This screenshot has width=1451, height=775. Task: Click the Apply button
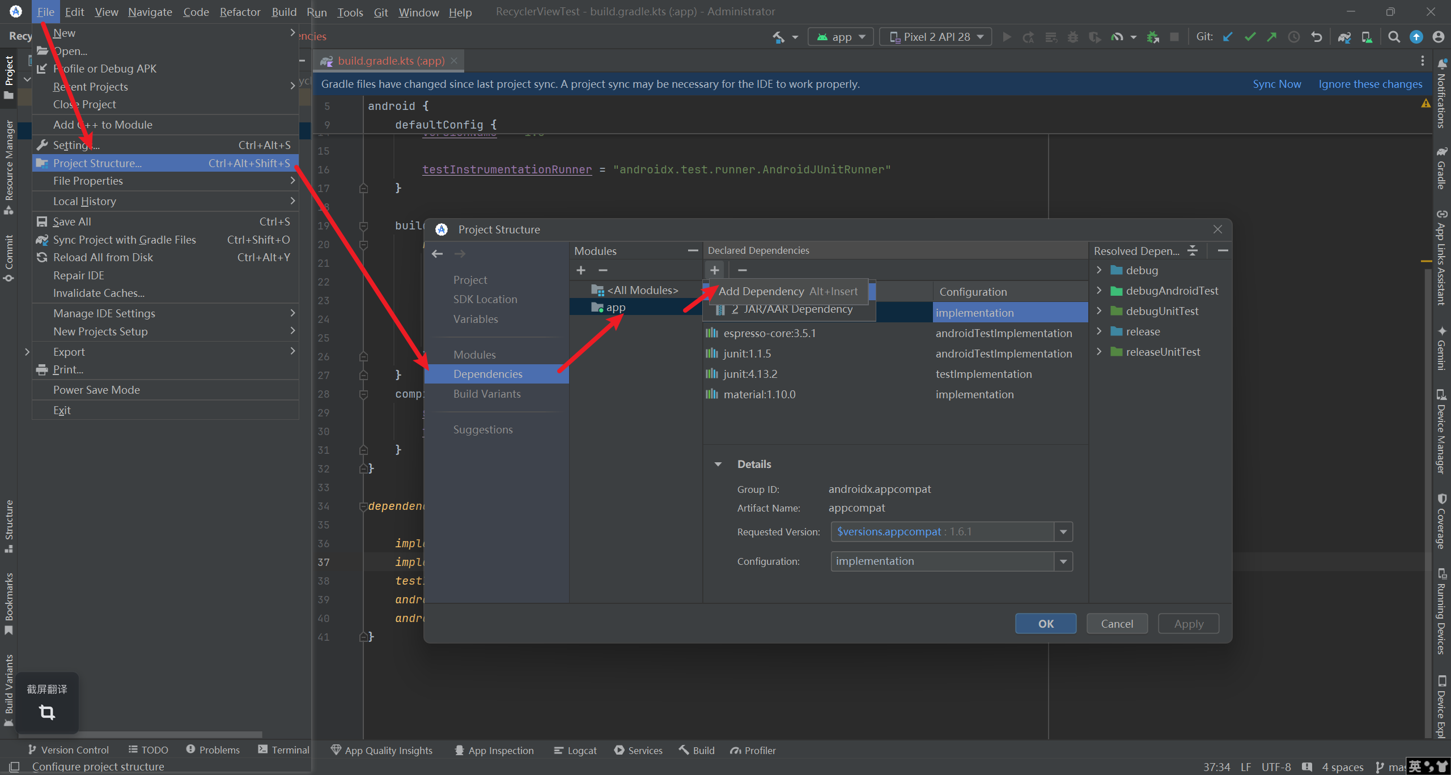(x=1189, y=624)
